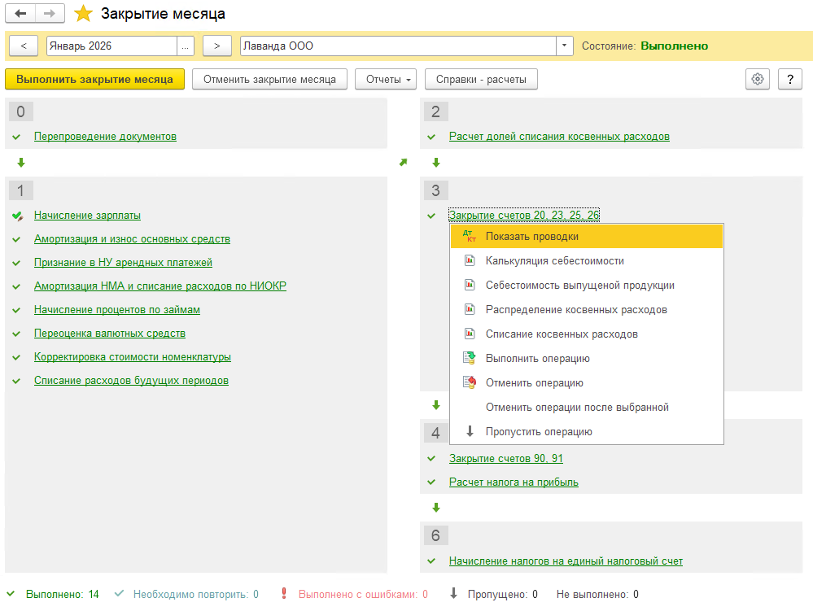Expand the organization Лаванда ООО dropdown
The height and width of the screenshot is (611, 813).
click(565, 46)
